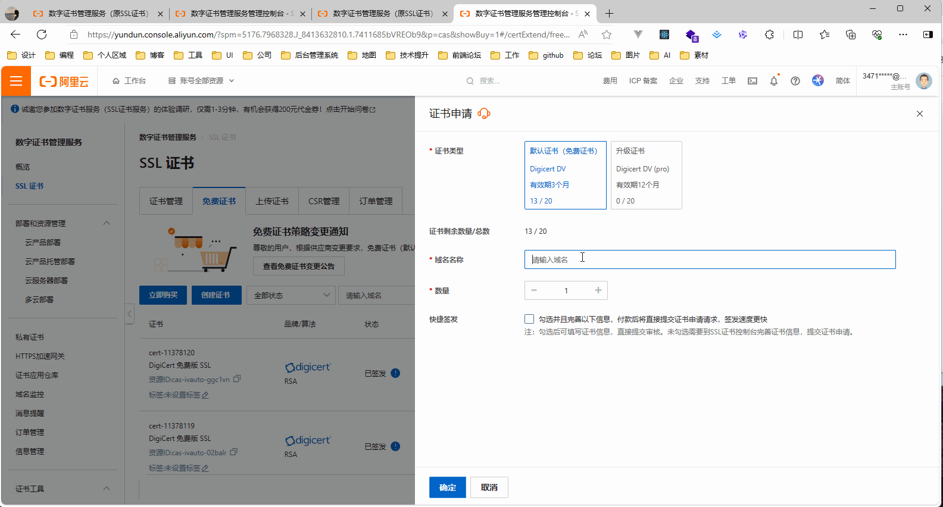Close the 证书申请 panel

pyautogui.click(x=920, y=114)
